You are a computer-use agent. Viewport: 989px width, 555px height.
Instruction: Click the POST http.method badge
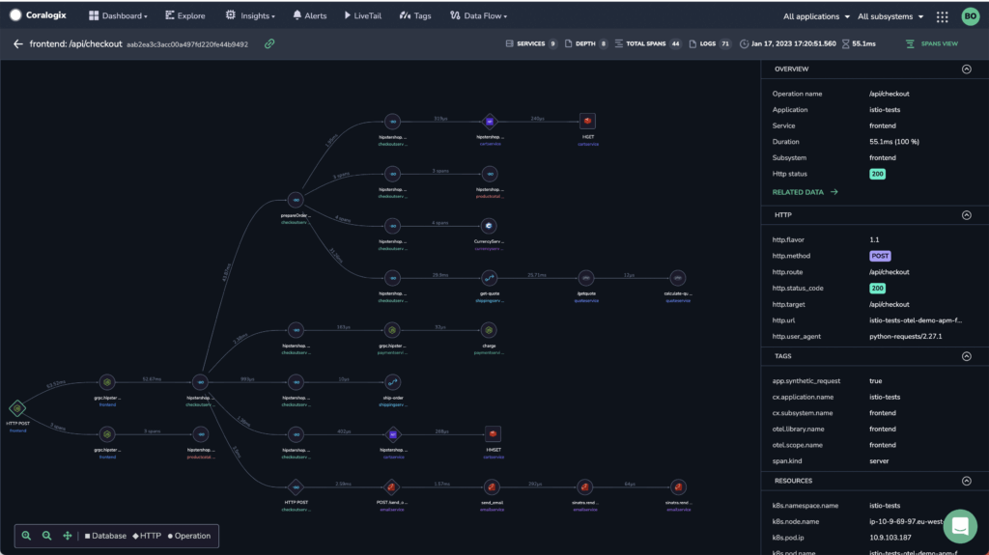pos(880,256)
